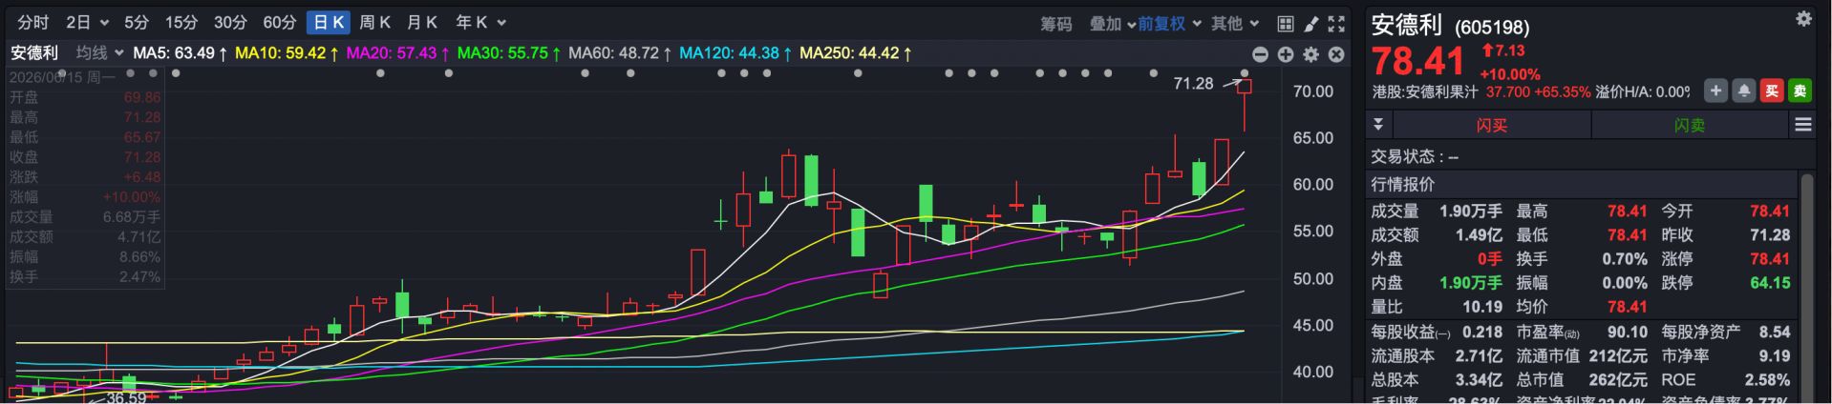Click the large 78.41 current price
The image size is (1832, 404).
1418,62
